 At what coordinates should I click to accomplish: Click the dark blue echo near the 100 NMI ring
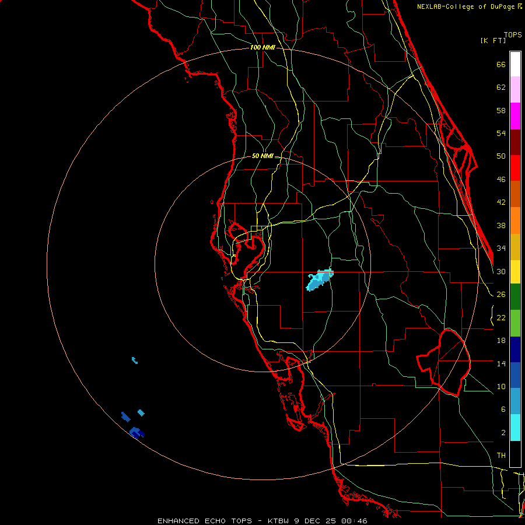click(x=136, y=433)
